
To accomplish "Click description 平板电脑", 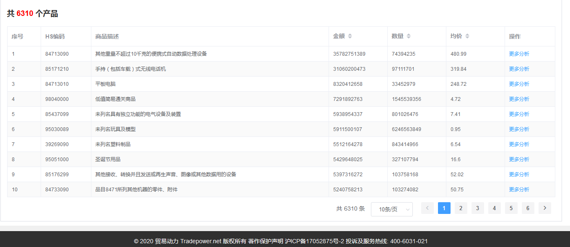I will (x=105, y=84).
